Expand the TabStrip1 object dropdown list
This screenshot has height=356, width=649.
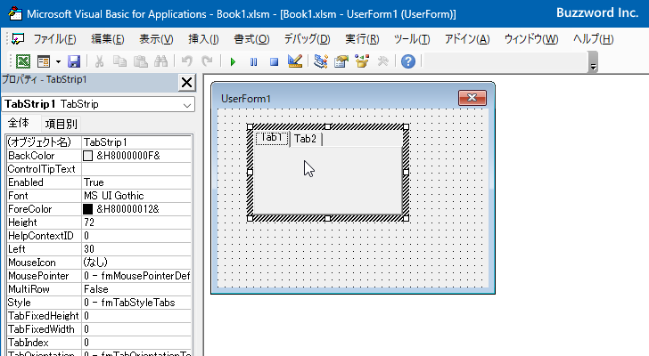point(186,104)
